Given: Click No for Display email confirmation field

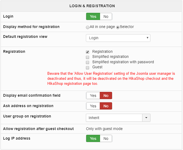Looking at the screenshot, I should click(x=106, y=95).
